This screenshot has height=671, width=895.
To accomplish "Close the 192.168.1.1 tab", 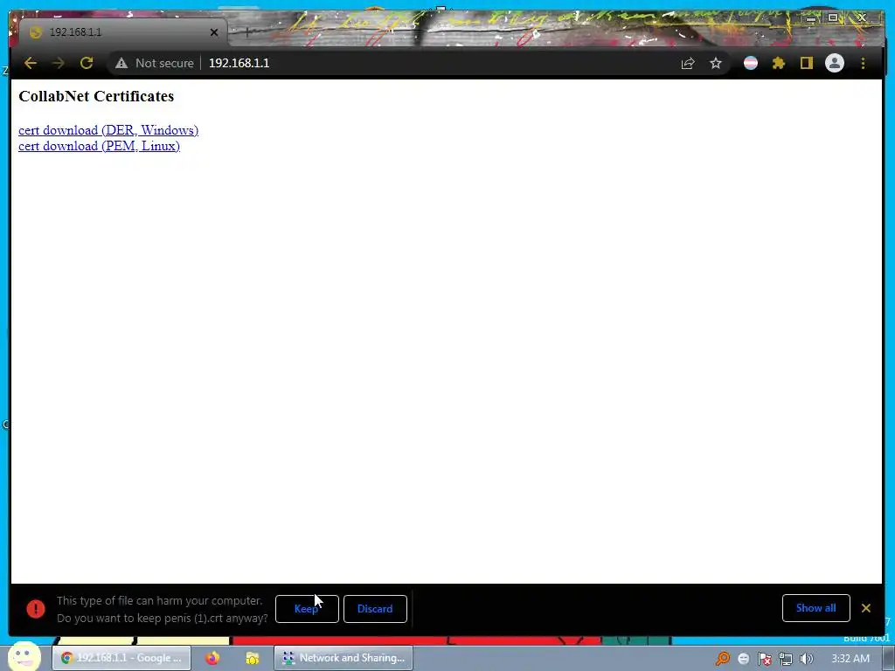I will click(x=214, y=32).
